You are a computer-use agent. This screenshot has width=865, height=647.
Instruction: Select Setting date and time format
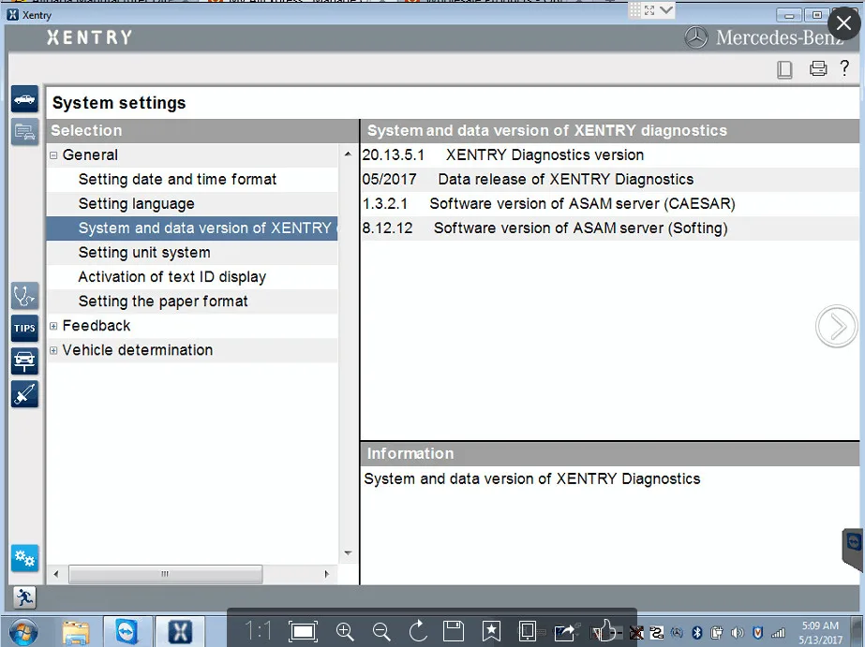[192, 180]
